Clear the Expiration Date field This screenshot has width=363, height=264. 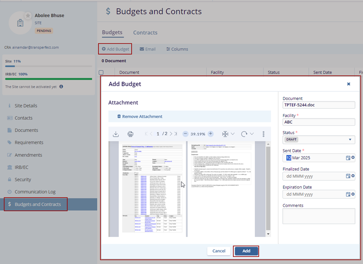353,194
